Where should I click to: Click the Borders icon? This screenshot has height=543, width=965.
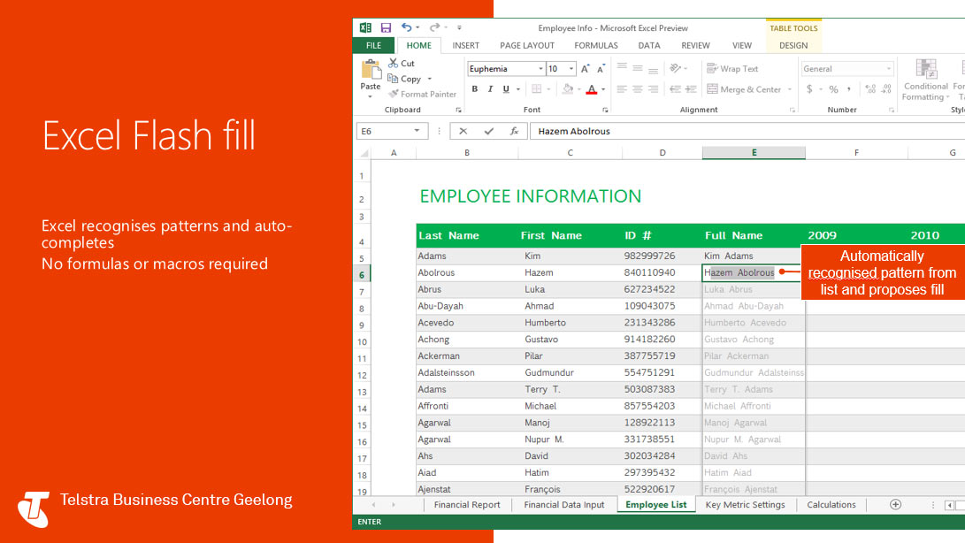(x=537, y=89)
